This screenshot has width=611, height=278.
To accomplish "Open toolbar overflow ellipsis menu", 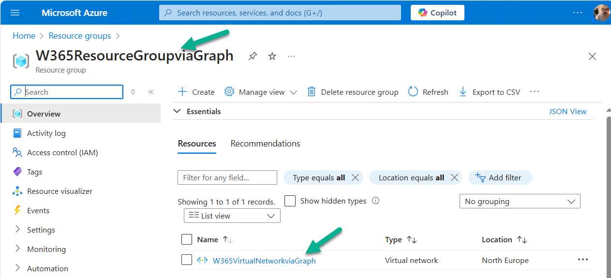I will pos(535,91).
